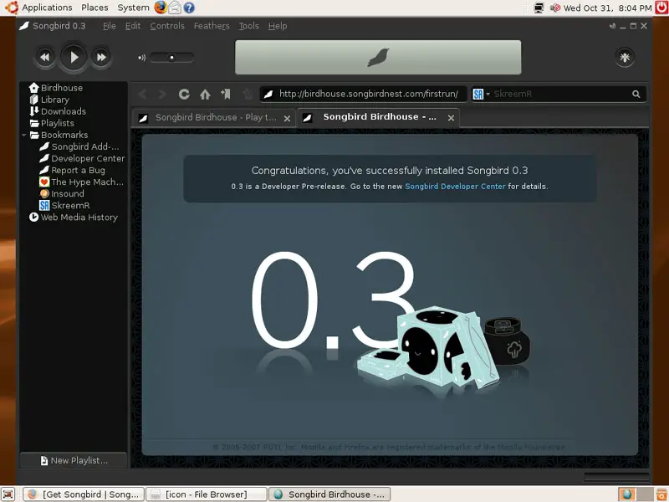Skip to the next track
Screen dimensions: 669x502
(x=101, y=57)
